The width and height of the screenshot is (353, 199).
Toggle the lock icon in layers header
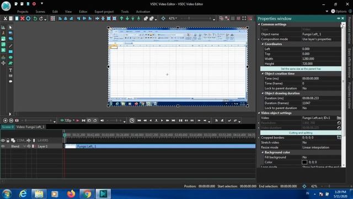pos(8,140)
